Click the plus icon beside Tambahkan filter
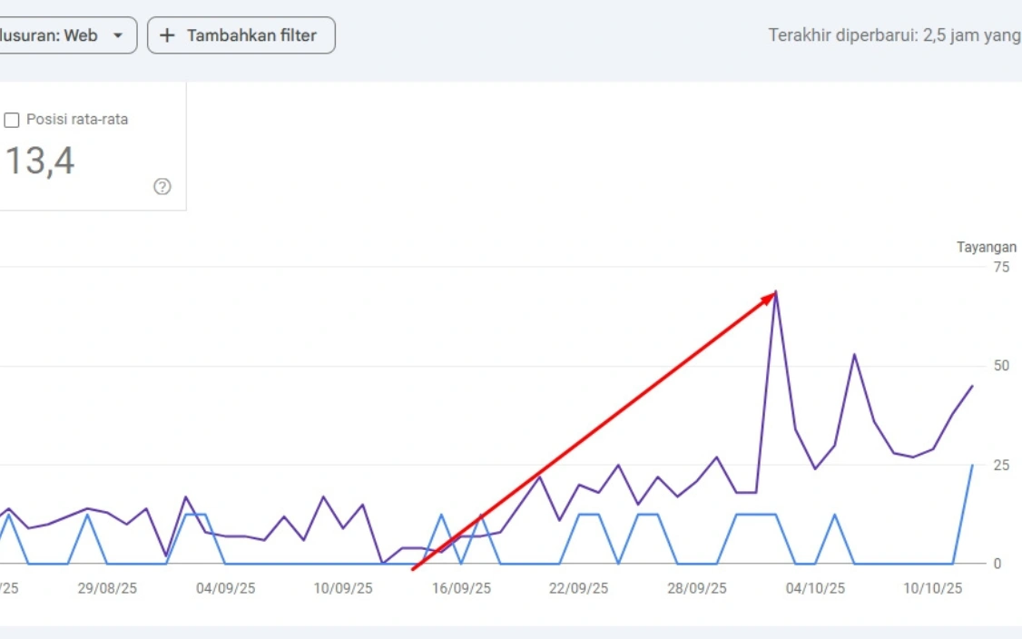This screenshot has width=1022, height=639. [x=167, y=35]
